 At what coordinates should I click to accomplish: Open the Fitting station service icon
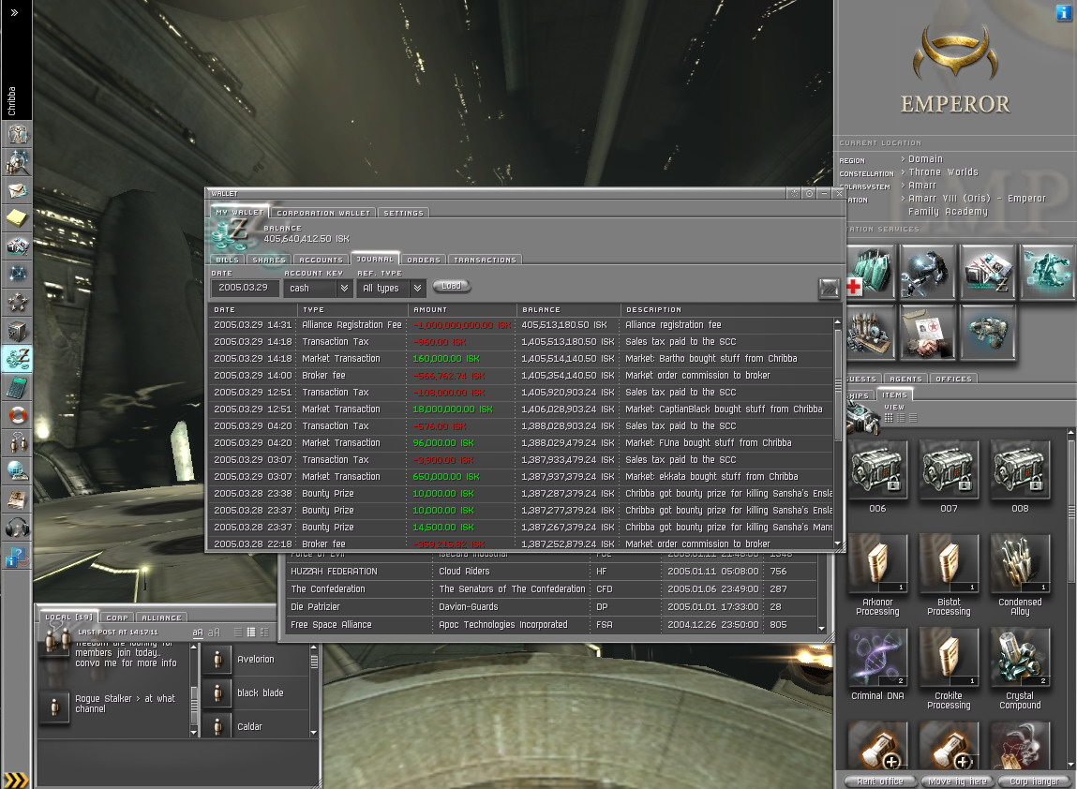tap(1046, 272)
